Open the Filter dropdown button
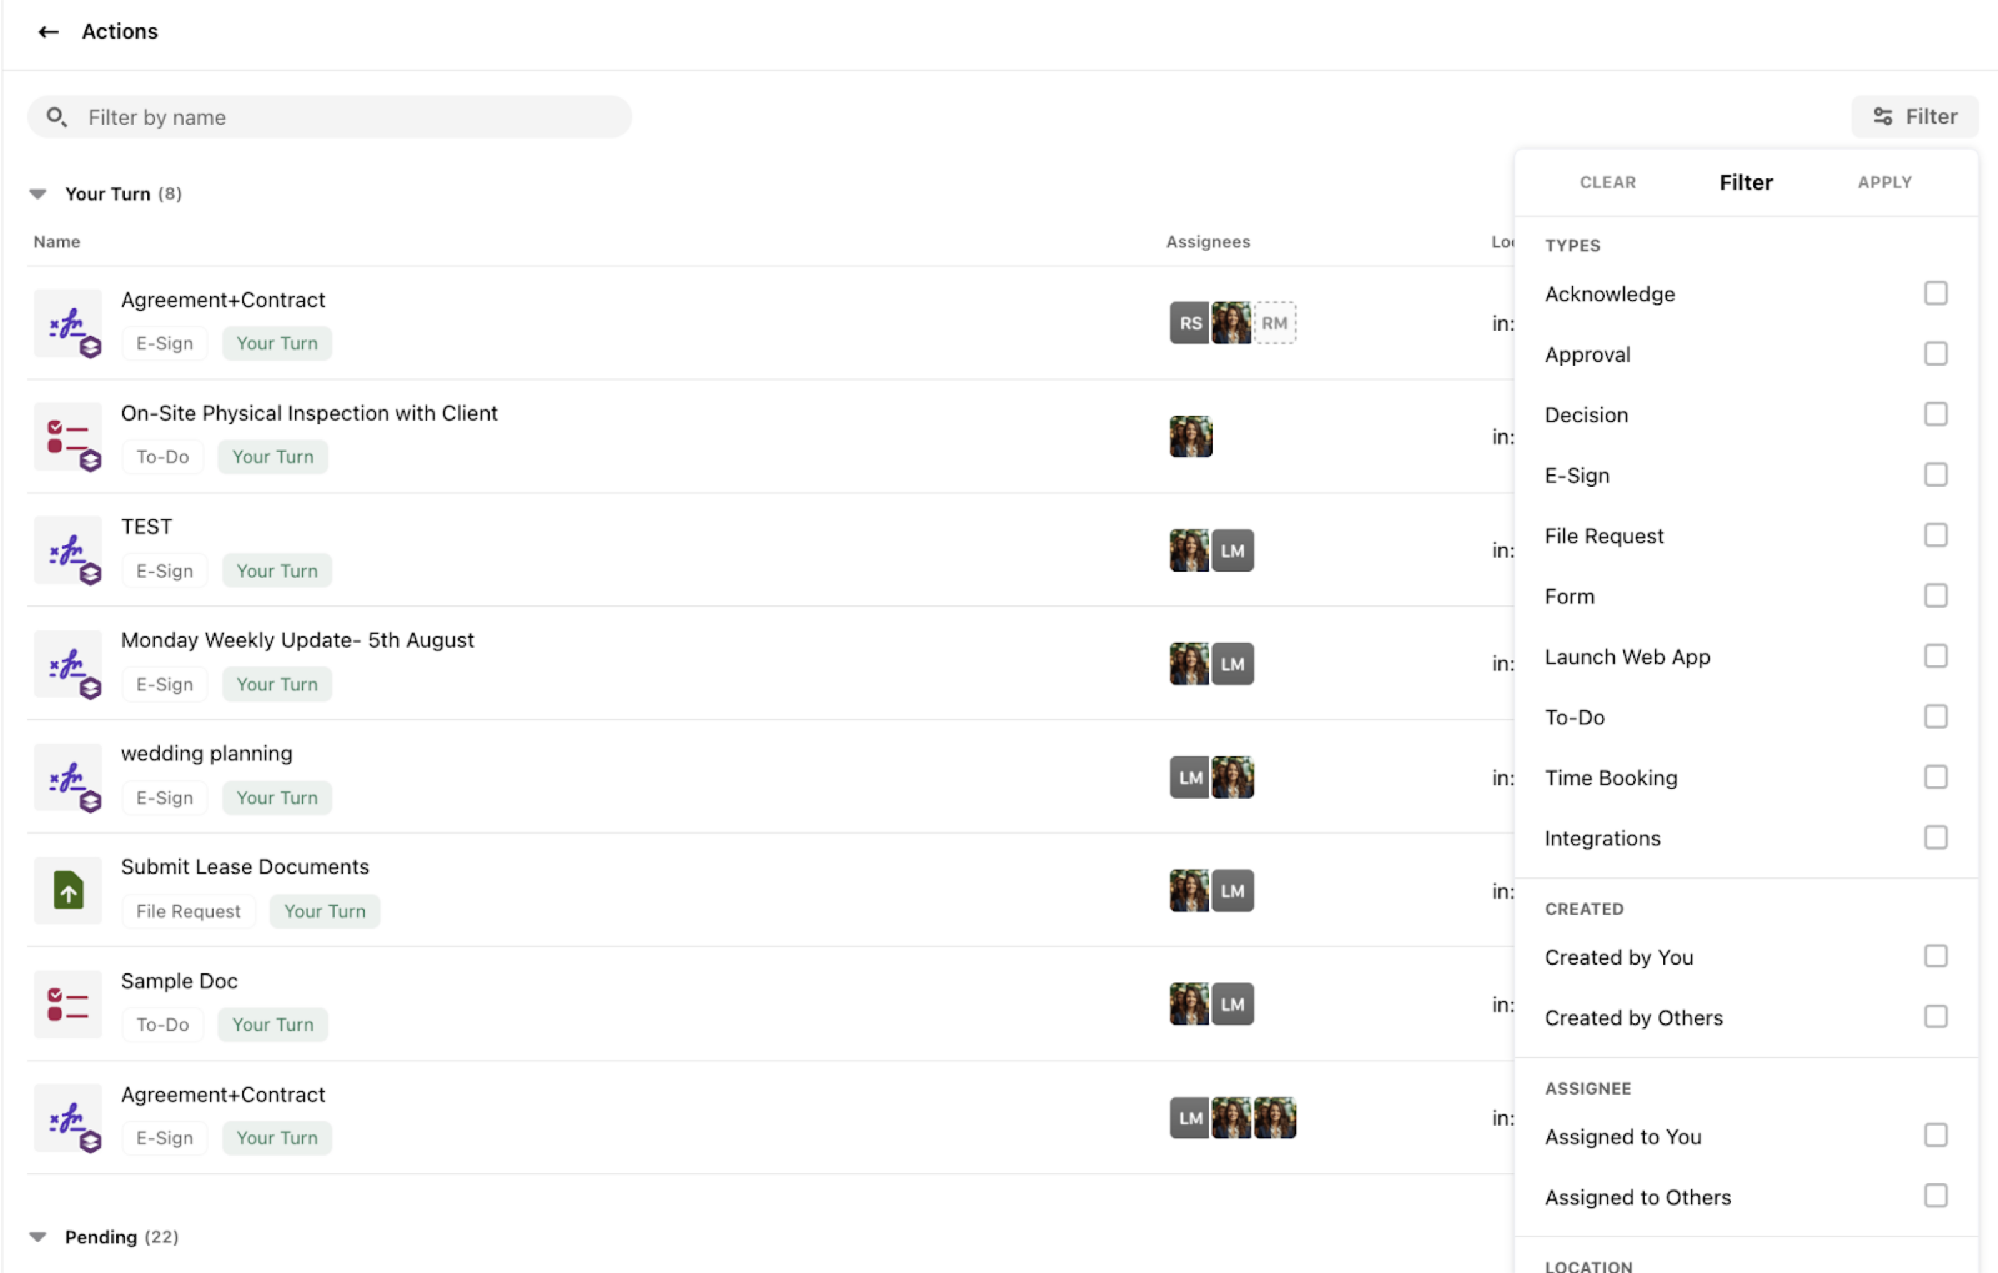The width and height of the screenshot is (1998, 1273). pyautogui.click(x=1914, y=117)
